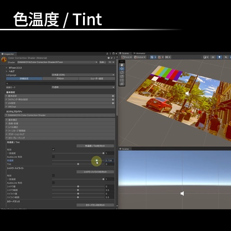The height and width of the screenshot is (231, 231).
Task: Expand the lilToon 2.3.3 foldout
Action: [7, 68]
